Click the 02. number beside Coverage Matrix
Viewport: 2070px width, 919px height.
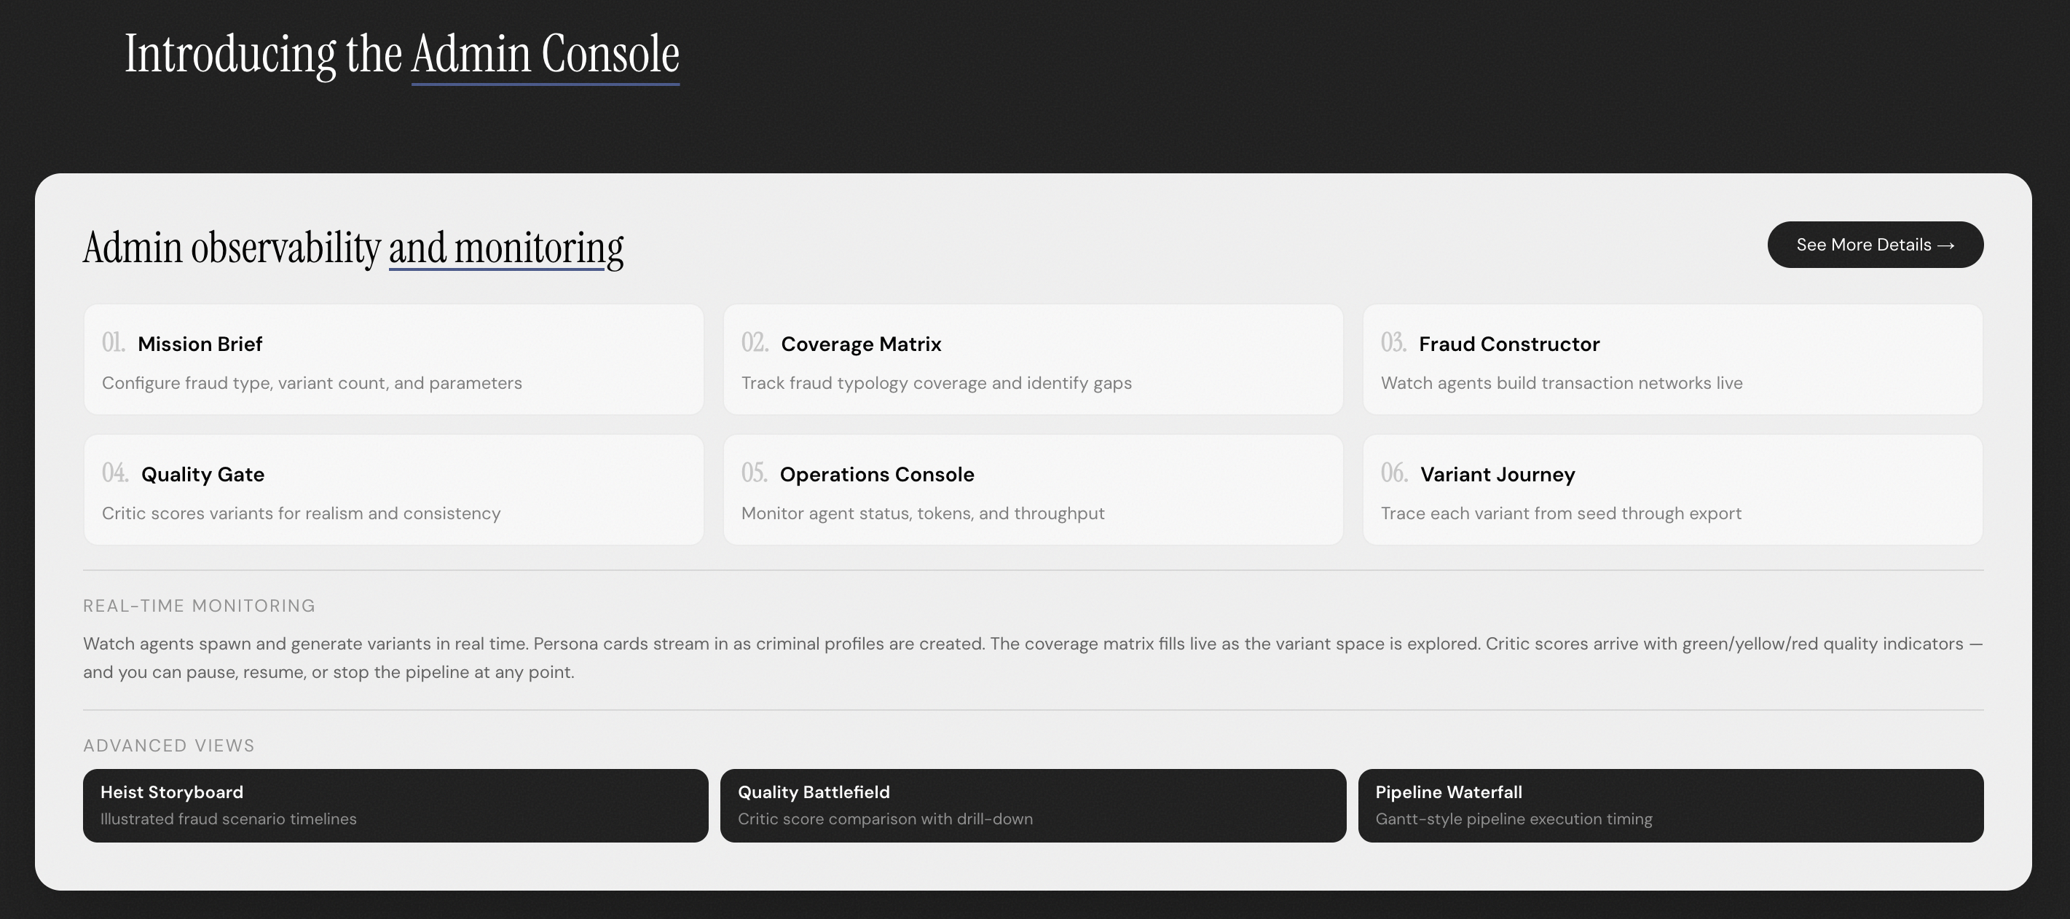[x=754, y=343]
